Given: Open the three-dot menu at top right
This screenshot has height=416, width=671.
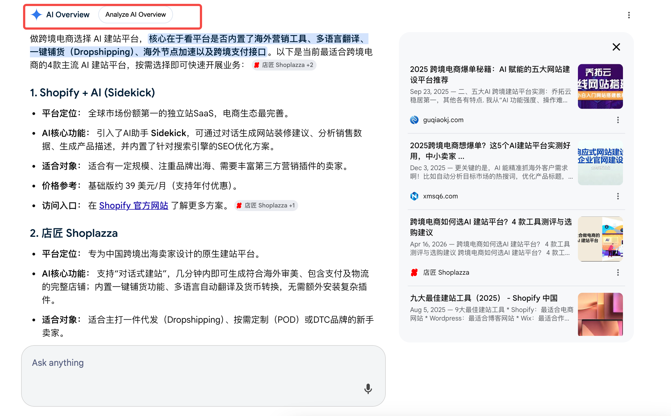Looking at the screenshot, I should click(x=629, y=15).
